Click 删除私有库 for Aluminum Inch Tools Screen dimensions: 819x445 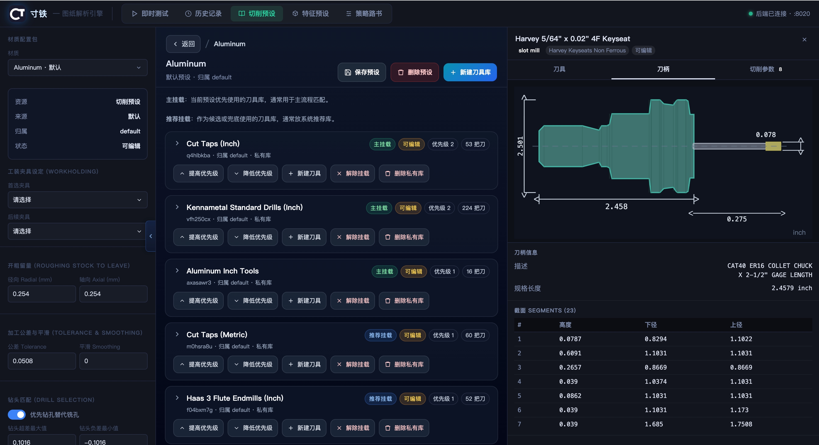pos(404,301)
